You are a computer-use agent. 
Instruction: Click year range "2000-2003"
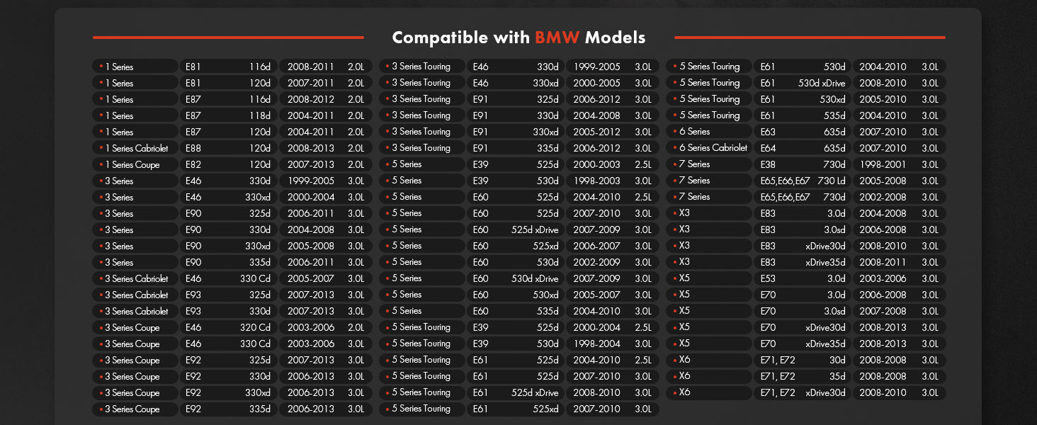click(597, 164)
